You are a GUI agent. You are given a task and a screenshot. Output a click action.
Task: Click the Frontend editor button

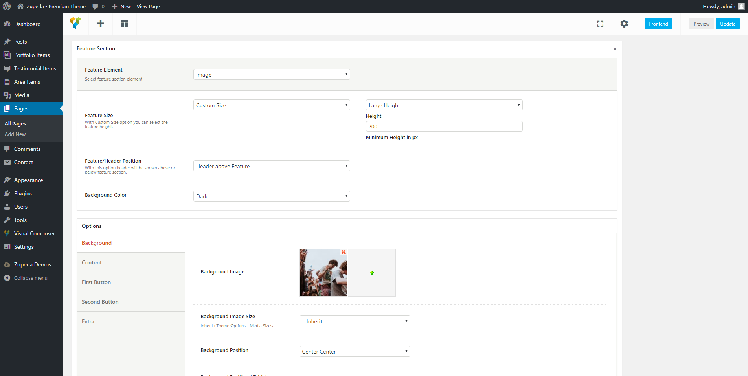(x=658, y=24)
